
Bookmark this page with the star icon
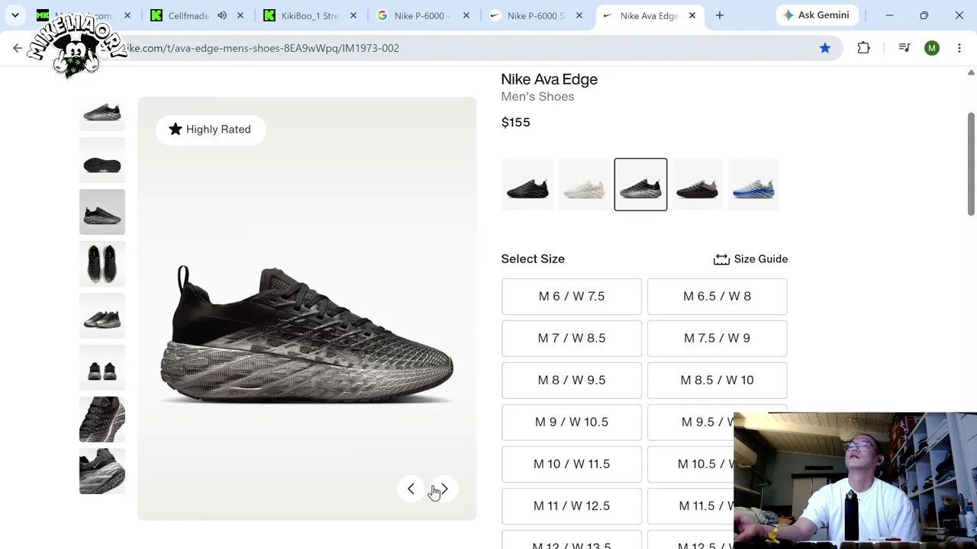click(x=825, y=48)
